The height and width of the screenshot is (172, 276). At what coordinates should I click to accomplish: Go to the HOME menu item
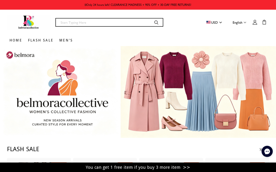16,40
